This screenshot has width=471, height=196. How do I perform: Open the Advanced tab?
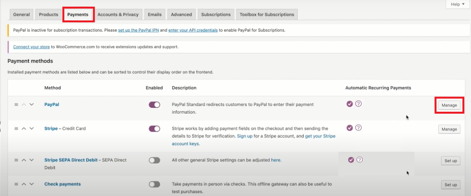coord(181,15)
